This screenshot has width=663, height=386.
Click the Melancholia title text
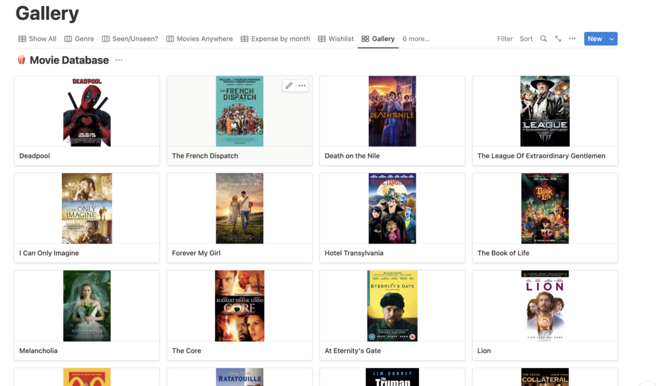pos(38,350)
